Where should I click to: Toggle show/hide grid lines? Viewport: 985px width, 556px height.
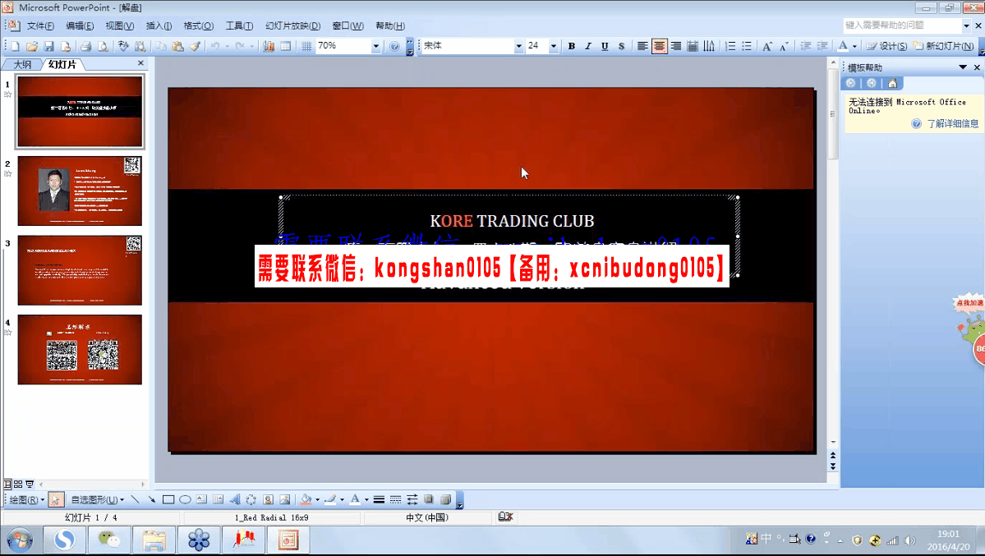tap(306, 46)
